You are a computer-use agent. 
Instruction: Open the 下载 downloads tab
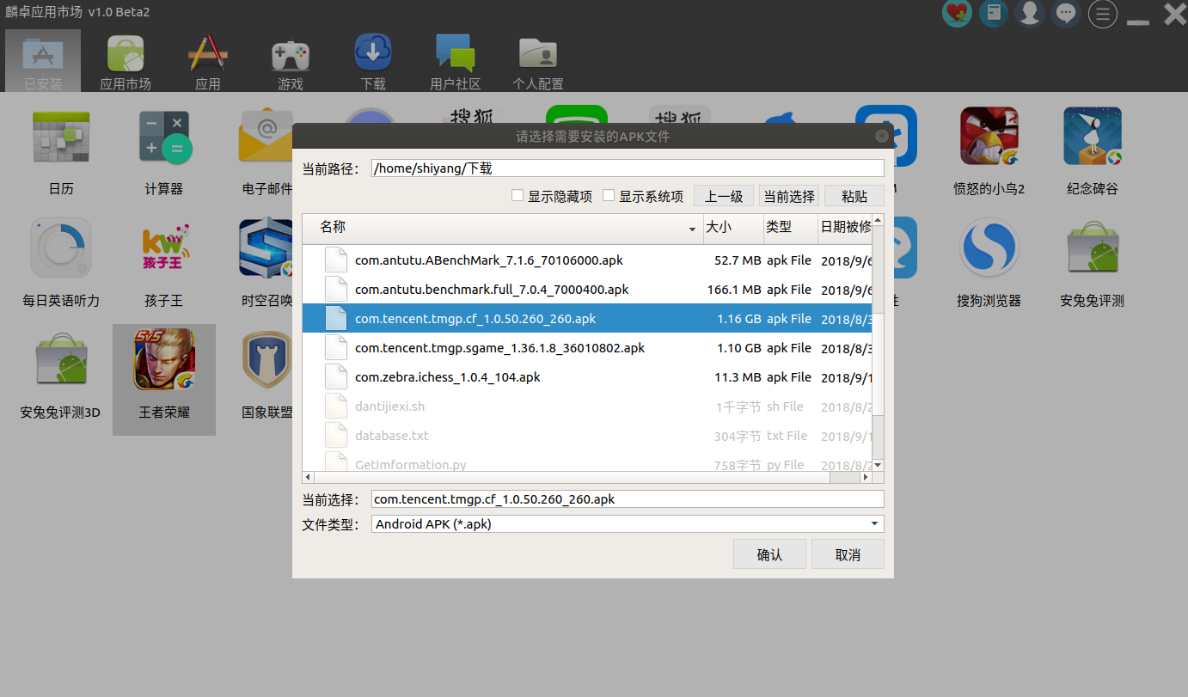(x=373, y=61)
